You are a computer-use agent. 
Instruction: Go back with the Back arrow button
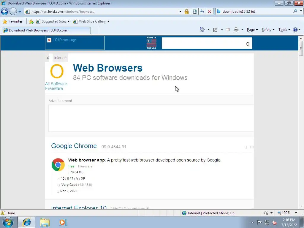(5, 12)
